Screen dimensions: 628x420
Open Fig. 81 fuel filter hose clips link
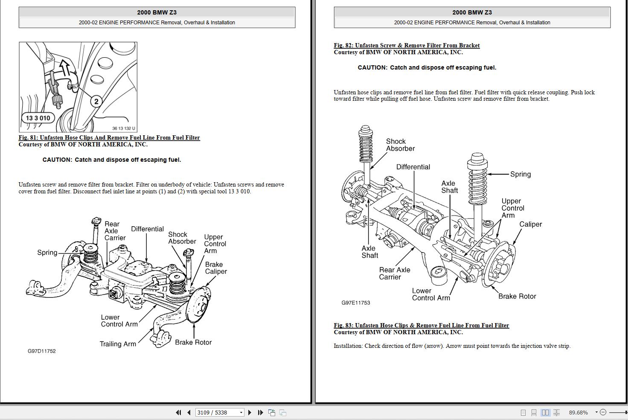pyautogui.click(x=109, y=137)
